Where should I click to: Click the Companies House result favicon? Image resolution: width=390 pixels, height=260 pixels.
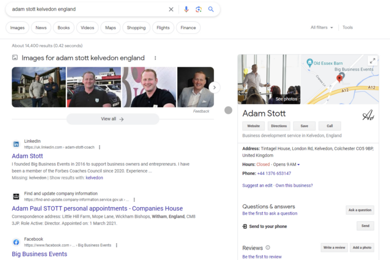pyautogui.click(x=16, y=197)
